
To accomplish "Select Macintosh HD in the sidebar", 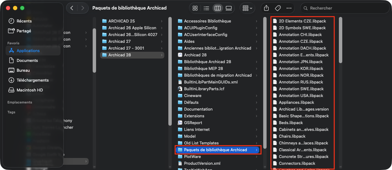I will click(33, 90).
